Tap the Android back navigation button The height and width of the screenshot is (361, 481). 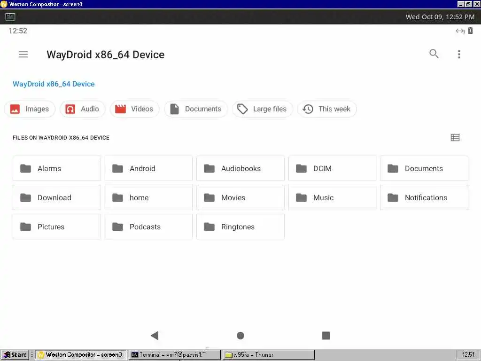[x=155, y=335]
